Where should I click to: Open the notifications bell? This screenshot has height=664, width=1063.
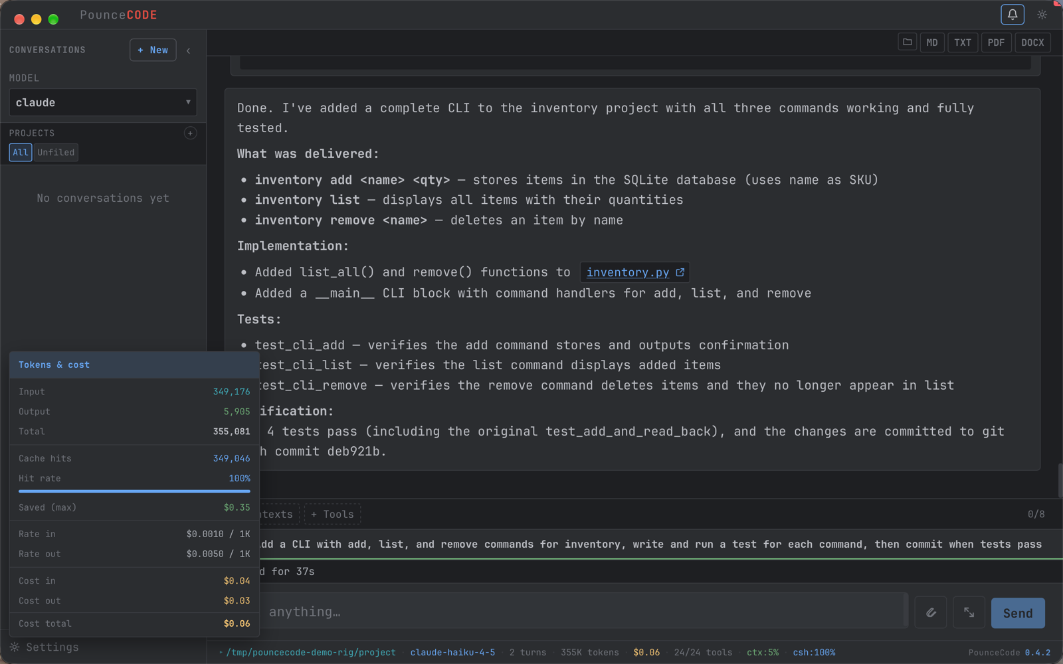pos(1012,15)
